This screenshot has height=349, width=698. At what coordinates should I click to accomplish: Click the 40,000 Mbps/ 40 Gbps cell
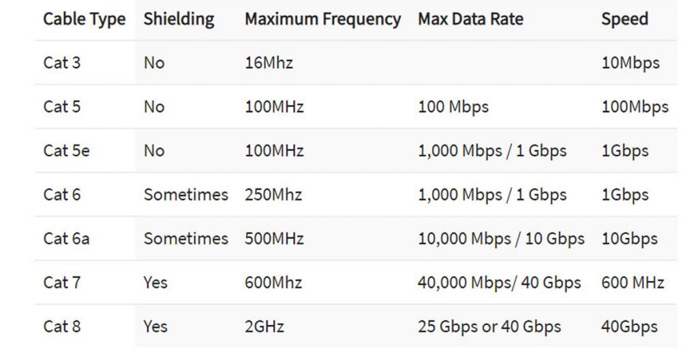click(x=500, y=283)
